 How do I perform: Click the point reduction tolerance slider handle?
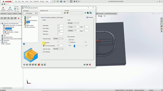[x=74, y=46]
